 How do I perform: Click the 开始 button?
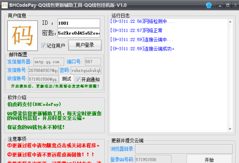coord(209,159)
